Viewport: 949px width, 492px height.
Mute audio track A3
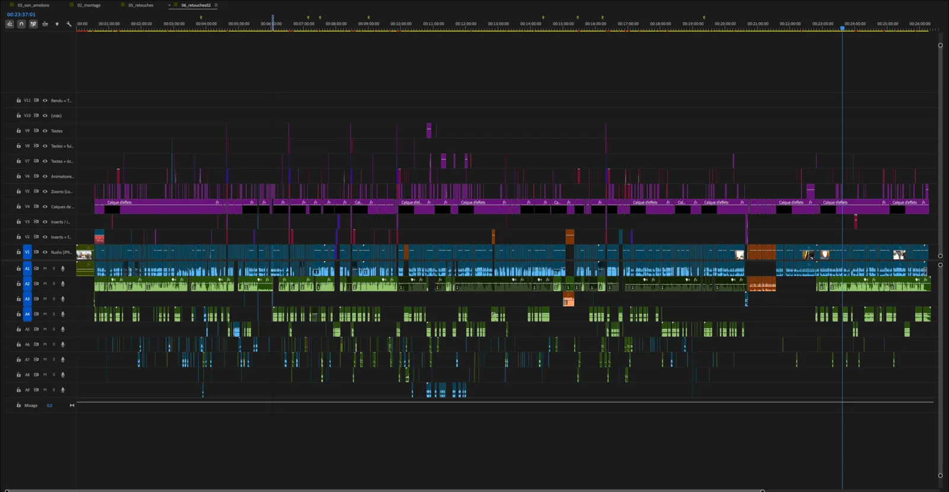point(45,299)
